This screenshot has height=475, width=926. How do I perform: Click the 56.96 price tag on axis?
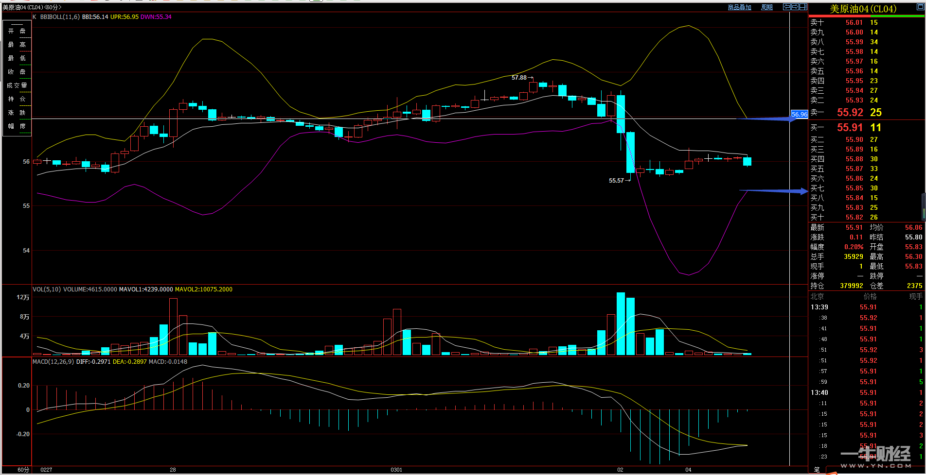[799, 115]
